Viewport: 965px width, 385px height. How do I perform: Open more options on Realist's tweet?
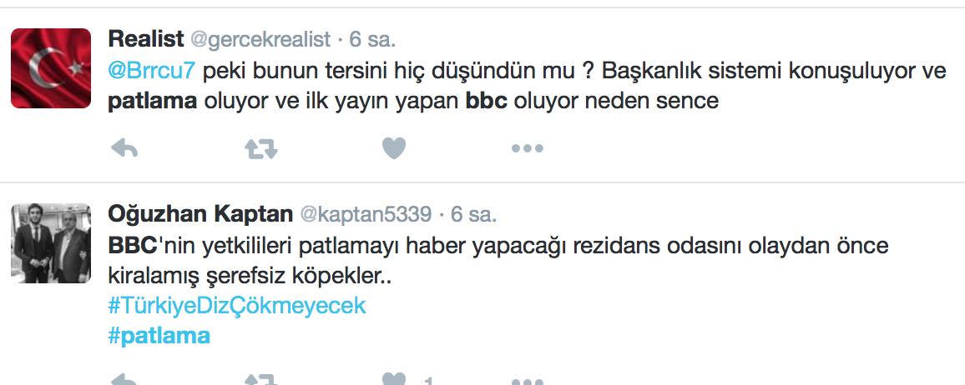pyautogui.click(x=528, y=148)
